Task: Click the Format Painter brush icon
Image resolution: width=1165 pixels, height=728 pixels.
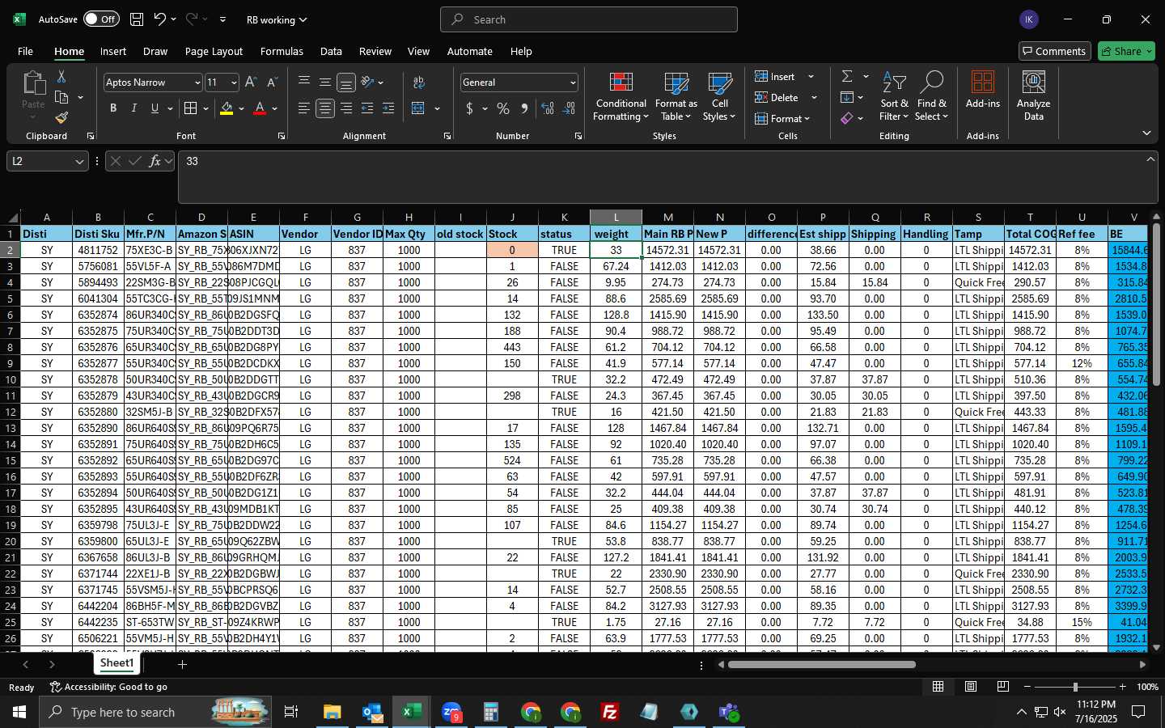Action: pyautogui.click(x=61, y=118)
